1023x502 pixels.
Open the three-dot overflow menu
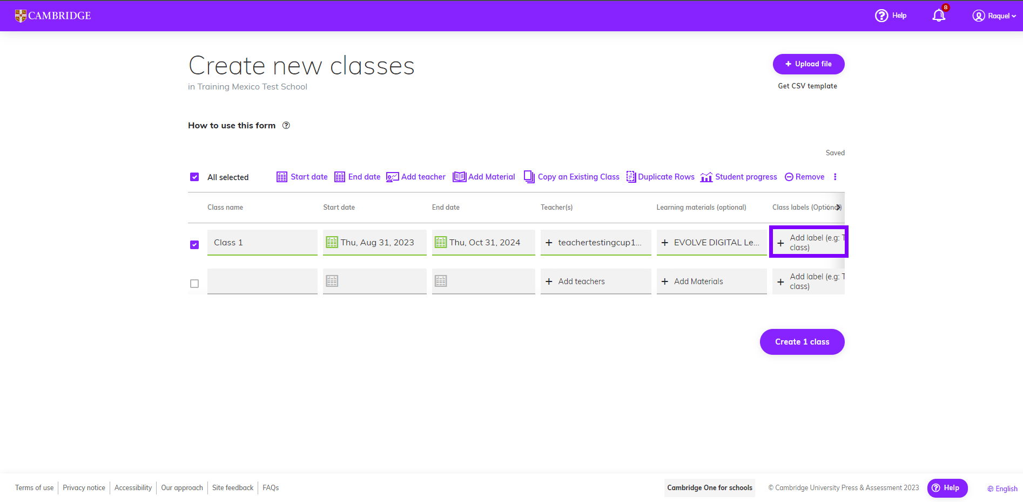[835, 177]
